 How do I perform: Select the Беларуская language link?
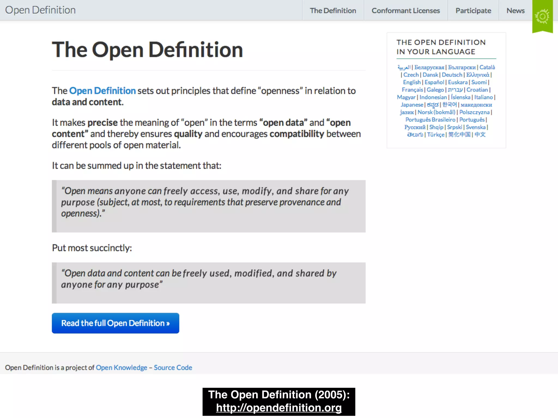tap(429, 67)
